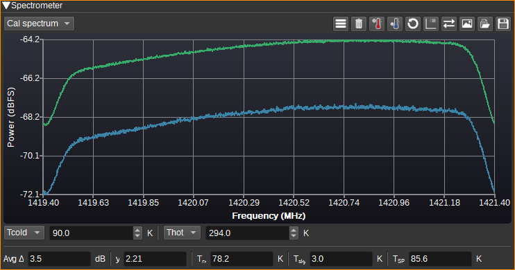Click the Thot 294.0 temperature field
The image size is (515, 270).
(x=248, y=233)
